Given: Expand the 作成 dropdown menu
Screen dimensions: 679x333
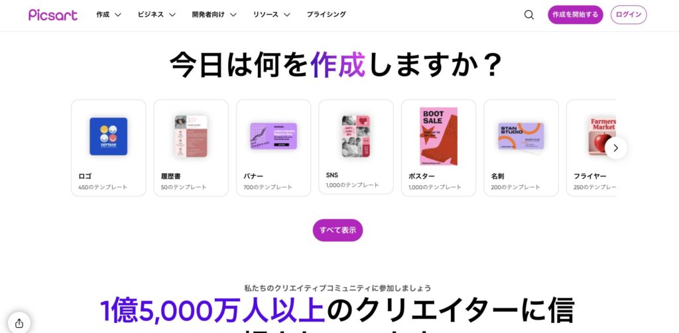Looking at the screenshot, I should point(109,15).
